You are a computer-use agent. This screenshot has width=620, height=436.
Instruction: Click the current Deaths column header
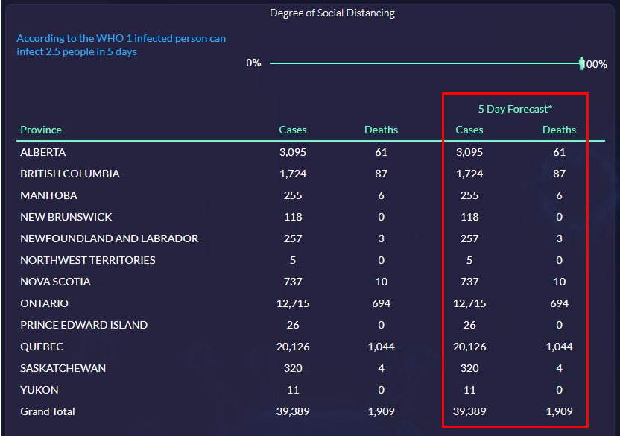pos(382,130)
